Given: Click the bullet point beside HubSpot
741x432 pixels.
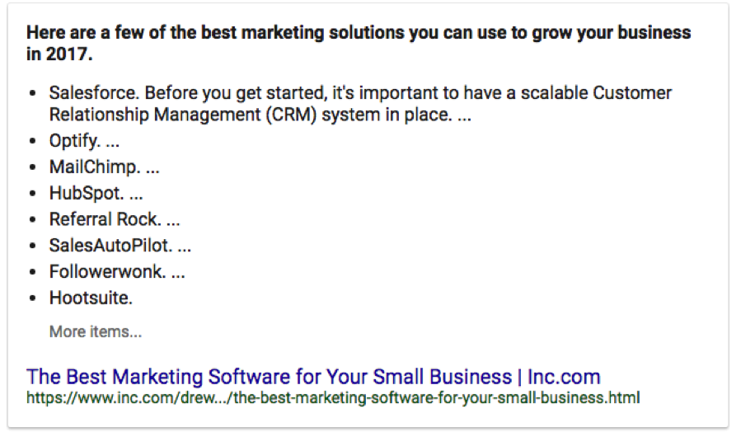Looking at the screenshot, I should (x=32, y=193).
